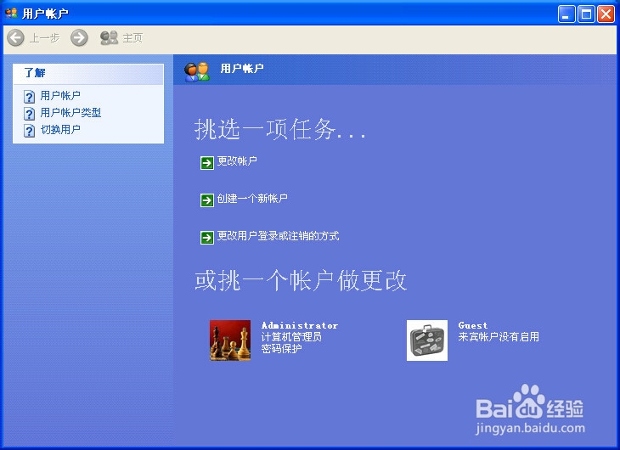The image size is (620, 450).
Task: Open the 用户帐户 help topic link
Action: pyautogui.click(x=60, y=96)
